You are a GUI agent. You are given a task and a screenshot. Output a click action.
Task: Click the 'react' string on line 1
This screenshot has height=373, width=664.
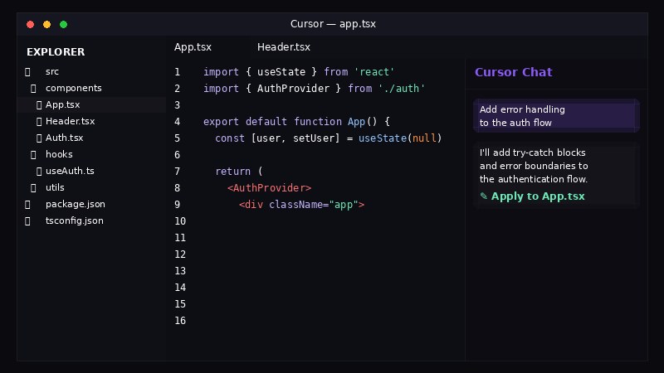[374, 72]
